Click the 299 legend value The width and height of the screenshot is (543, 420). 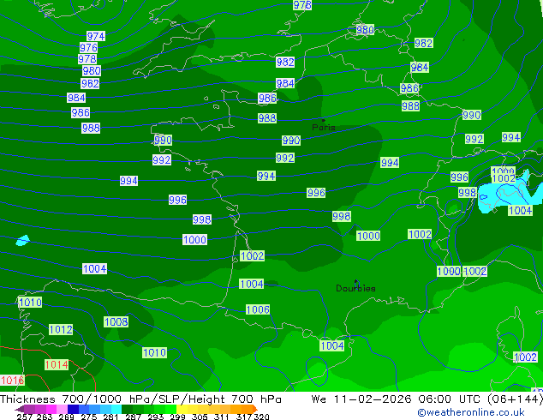(x=177, y=417)
